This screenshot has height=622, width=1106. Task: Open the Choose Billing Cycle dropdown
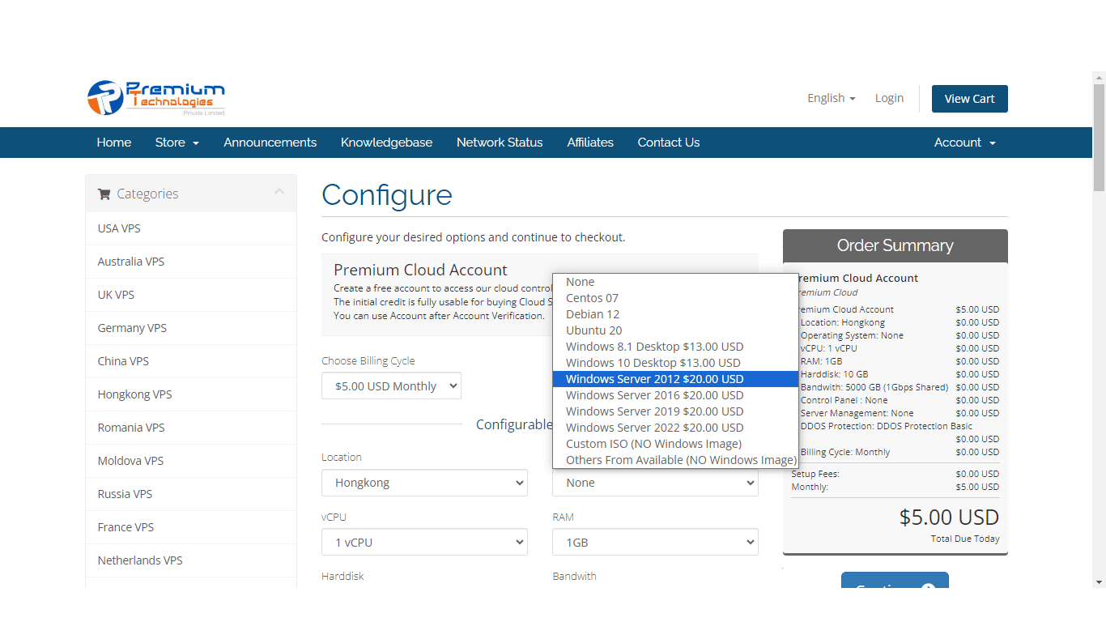coord(391,386)
